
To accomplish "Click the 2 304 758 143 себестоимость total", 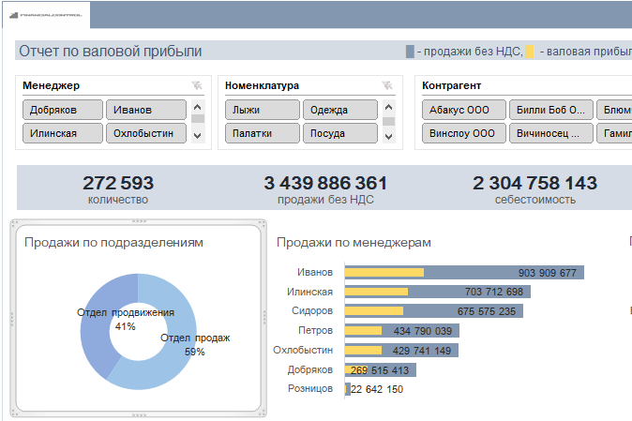I will tap(534, 189).
